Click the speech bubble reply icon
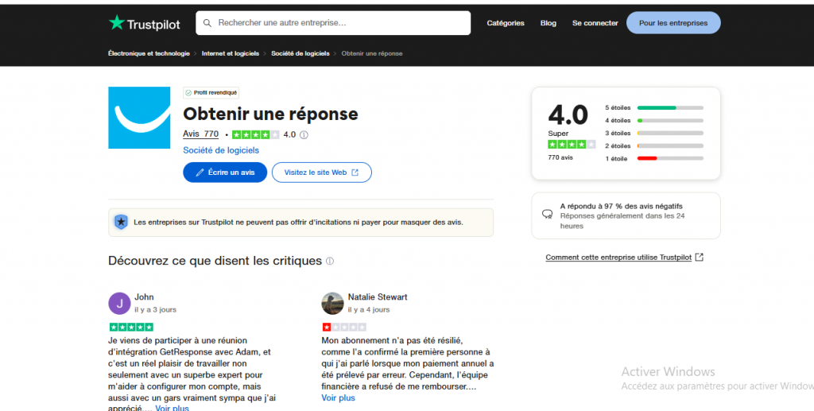The width and height of the screenshot is (814, 411). (547, 214)
